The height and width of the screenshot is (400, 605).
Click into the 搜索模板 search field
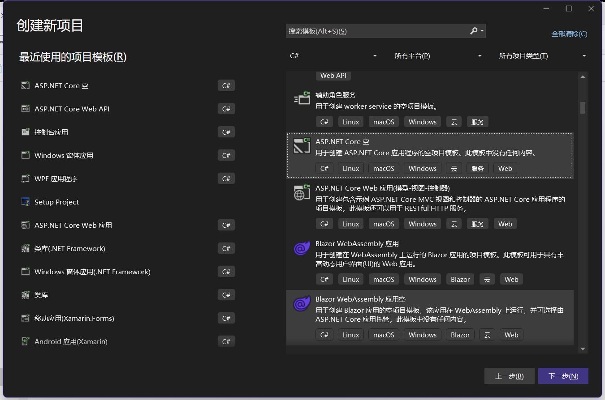tap(376, 31)
